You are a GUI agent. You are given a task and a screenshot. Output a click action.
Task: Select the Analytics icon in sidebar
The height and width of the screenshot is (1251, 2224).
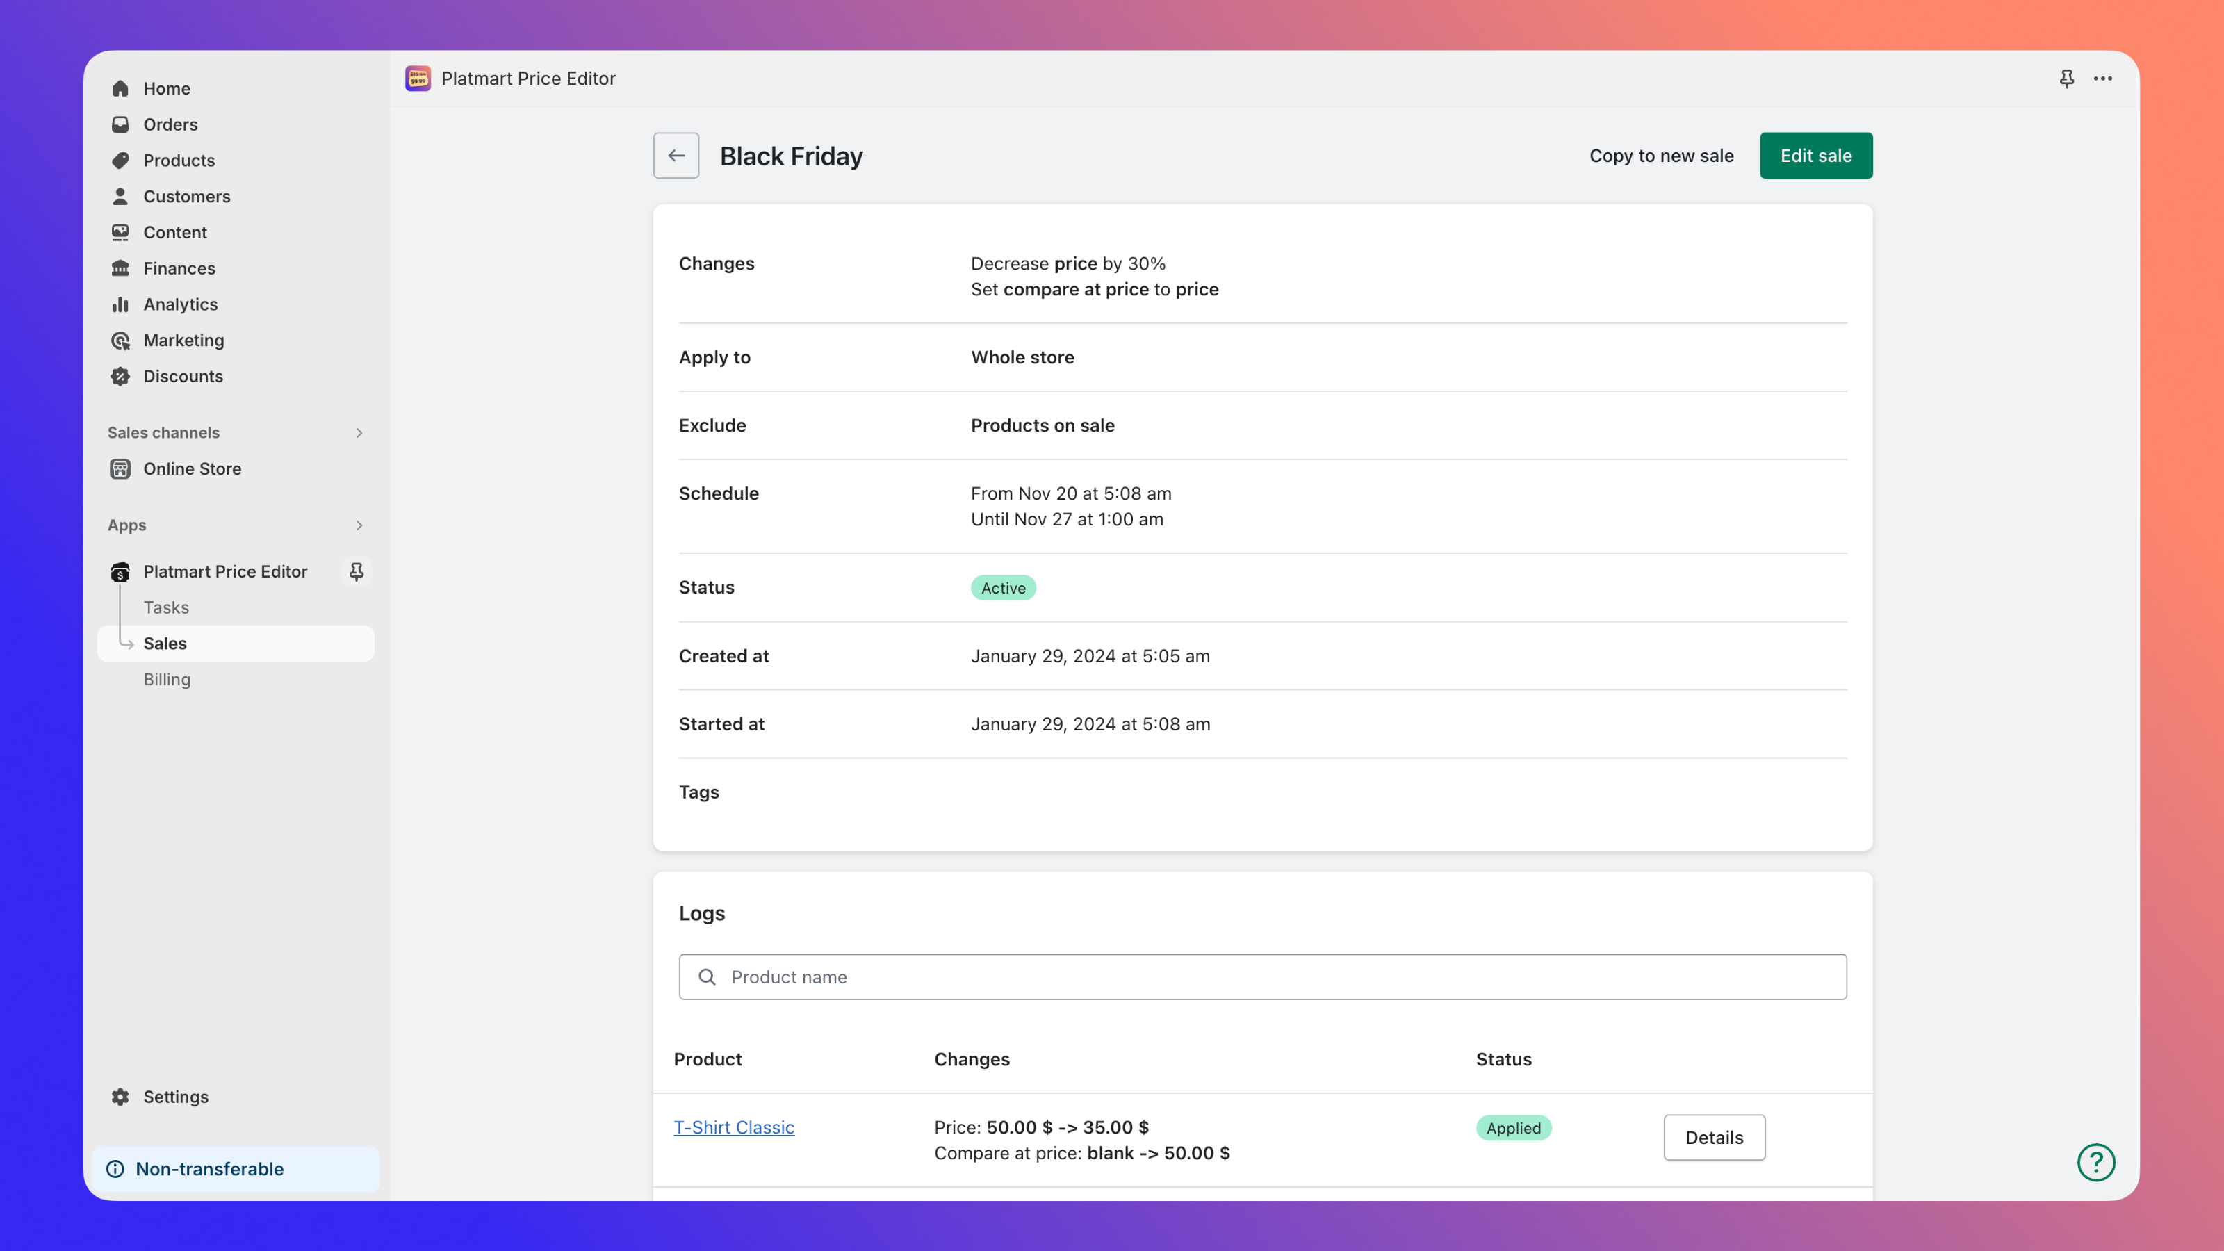coord(121,304)
